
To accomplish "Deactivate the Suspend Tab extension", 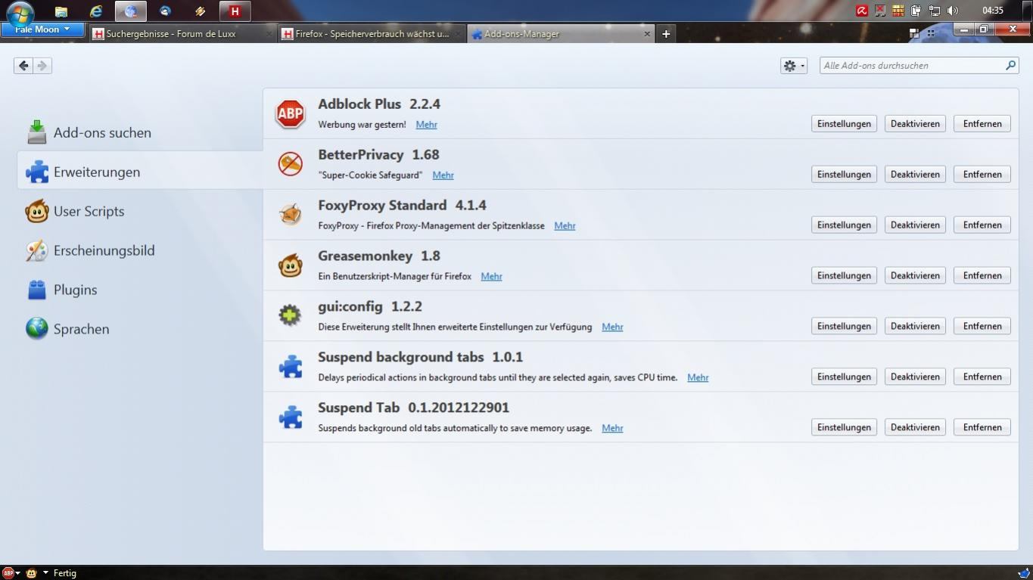I will pos(915,427).
